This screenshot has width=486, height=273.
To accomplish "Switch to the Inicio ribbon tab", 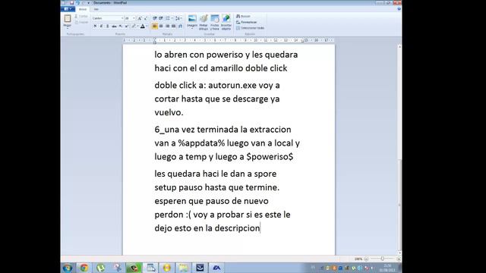I will (x=83, y=9).
